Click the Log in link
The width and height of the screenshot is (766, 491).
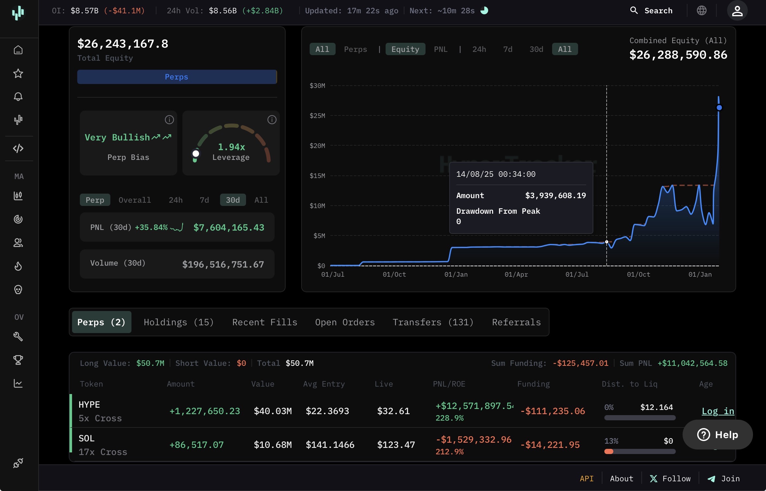(718, 411)
